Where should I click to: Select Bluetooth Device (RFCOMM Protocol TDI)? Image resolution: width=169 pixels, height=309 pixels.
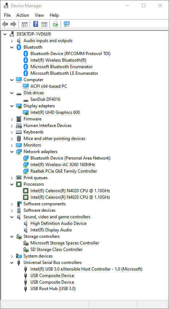click(70, 54)
